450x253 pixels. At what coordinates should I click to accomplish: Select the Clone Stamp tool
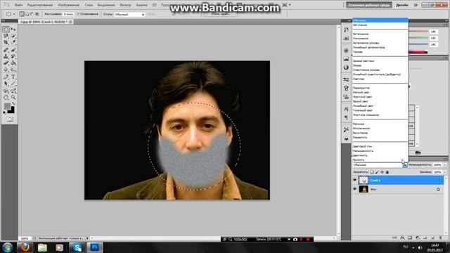coord(6,56)
